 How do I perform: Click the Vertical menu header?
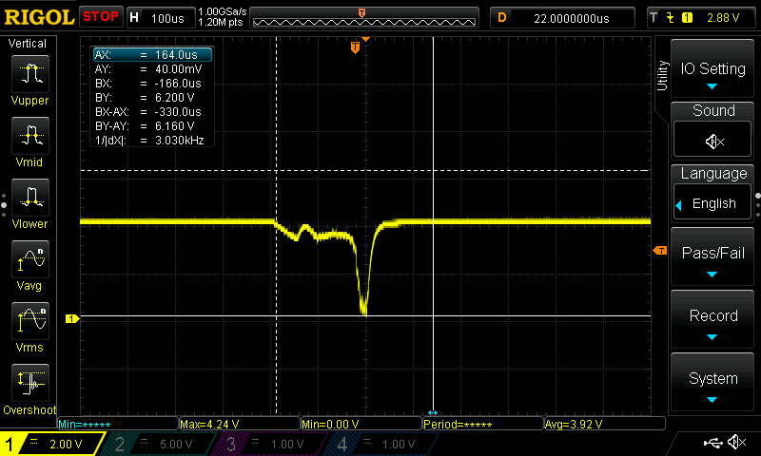[x=28, y=44]
